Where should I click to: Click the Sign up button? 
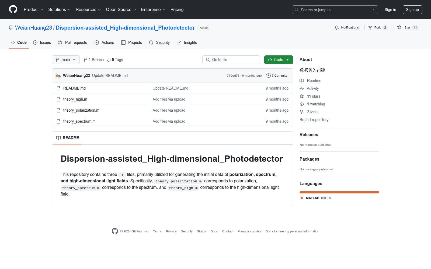click(412, 10)
